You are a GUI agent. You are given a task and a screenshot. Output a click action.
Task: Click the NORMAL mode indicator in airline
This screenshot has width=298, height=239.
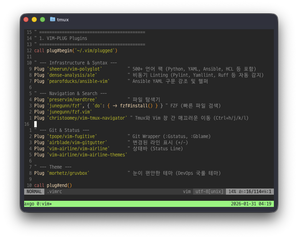point(34,191)
